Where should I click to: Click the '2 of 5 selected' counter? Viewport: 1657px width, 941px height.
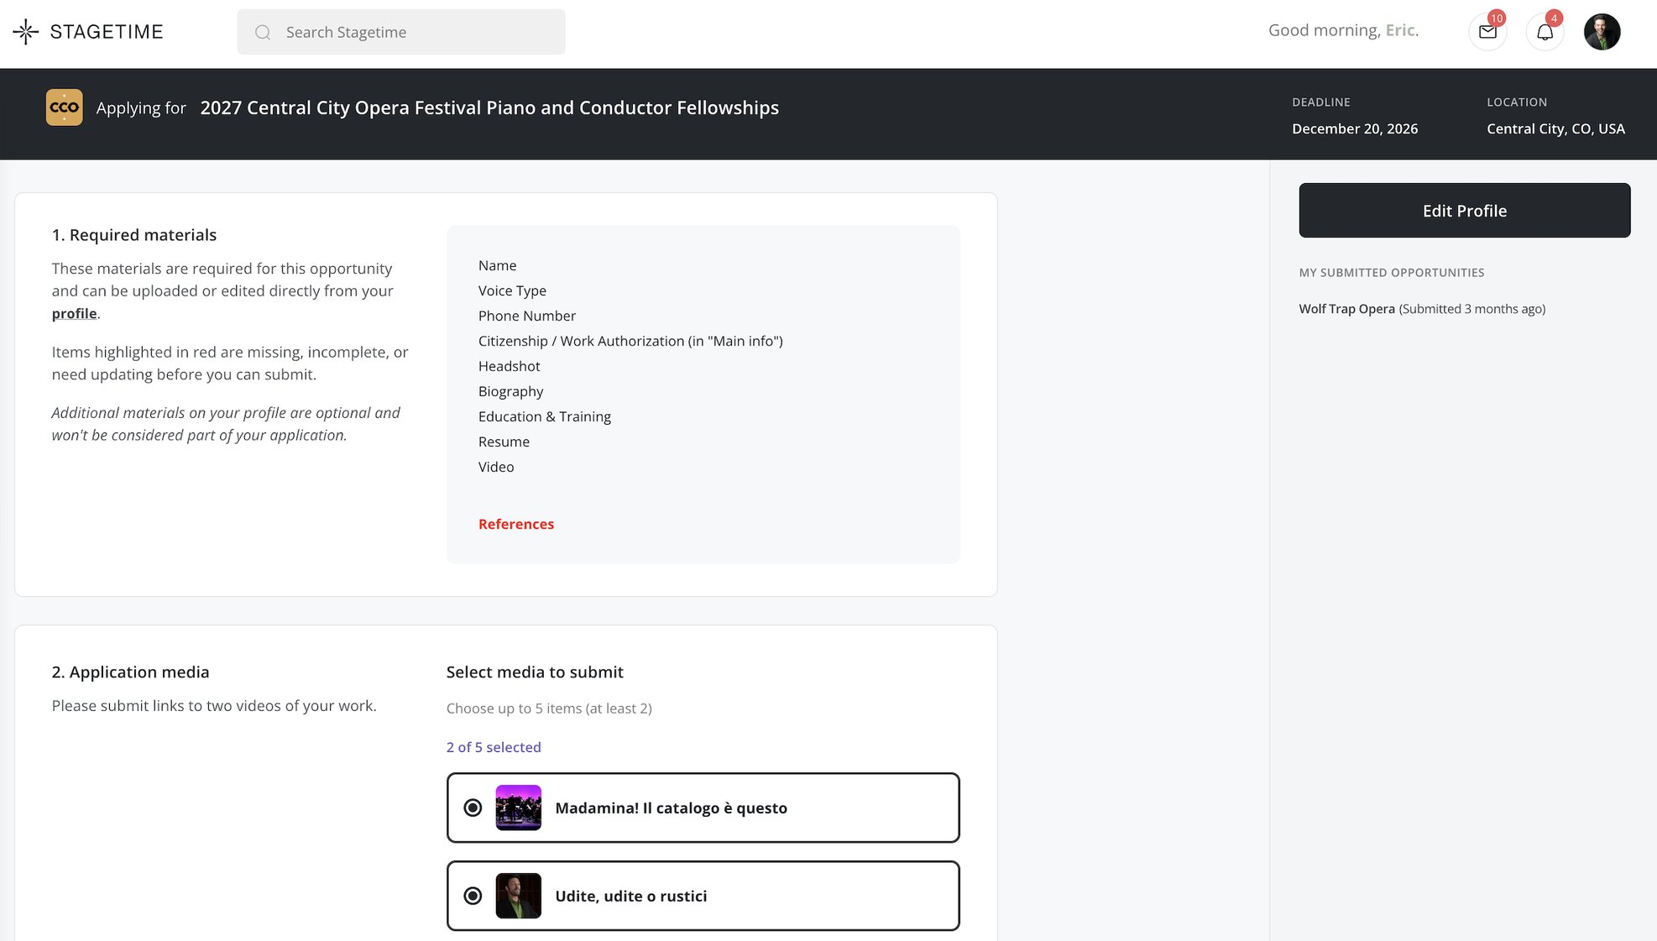point(494,747)
